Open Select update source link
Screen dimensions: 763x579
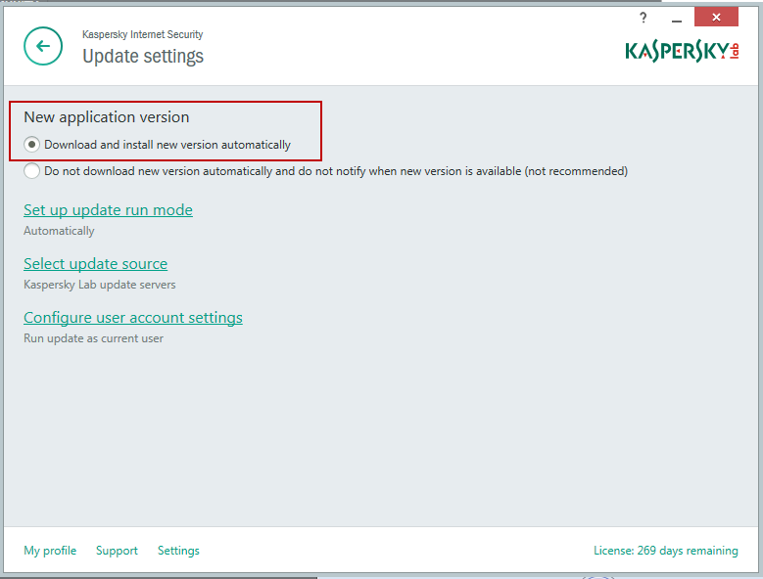point(95,264)
